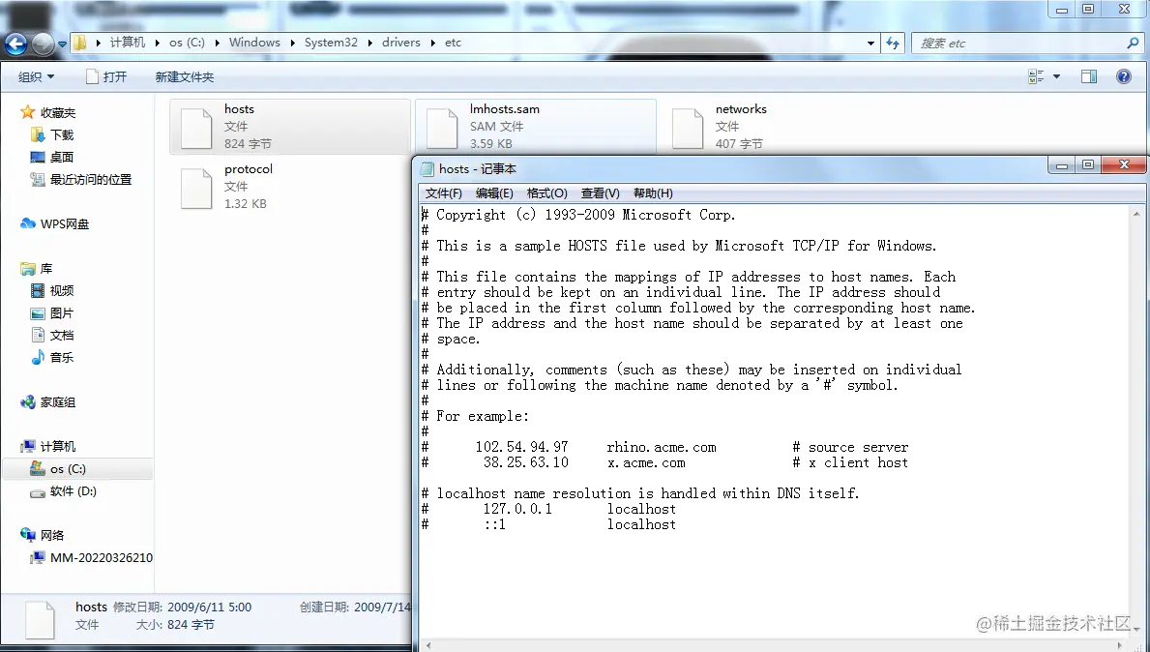Click the rhino.acme.com text in Notepad
The image size is (1150, 652).
662,447
